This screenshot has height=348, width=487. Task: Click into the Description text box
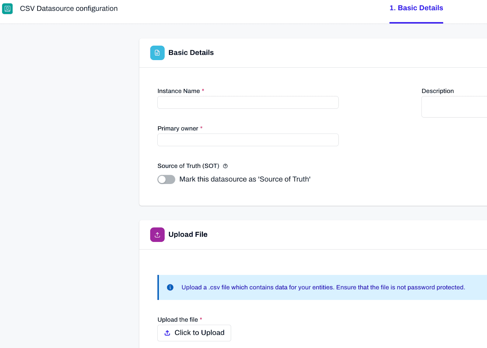coord(454,107)
